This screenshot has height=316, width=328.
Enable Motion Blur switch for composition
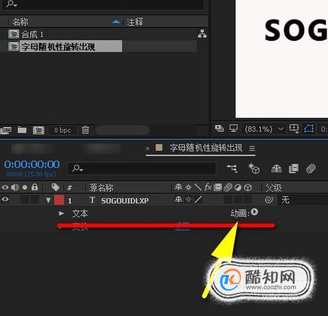click(x=310, y=169)
